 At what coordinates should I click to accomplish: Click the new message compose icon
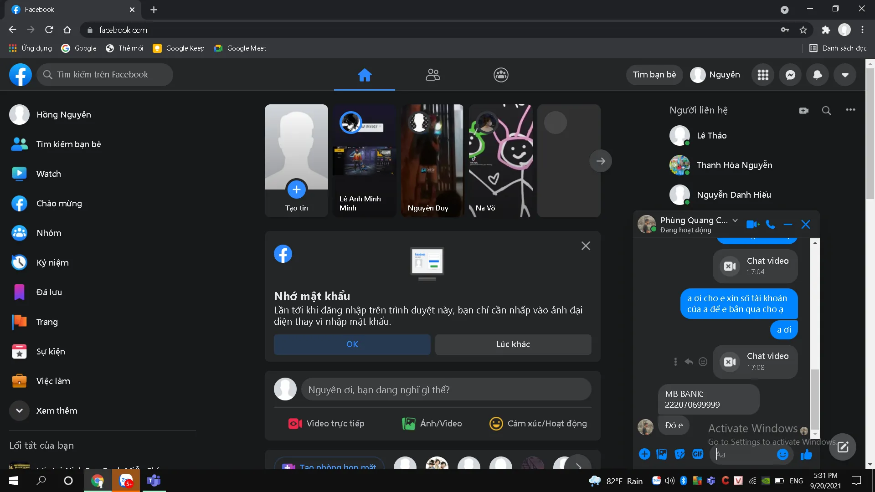[843, 447]
